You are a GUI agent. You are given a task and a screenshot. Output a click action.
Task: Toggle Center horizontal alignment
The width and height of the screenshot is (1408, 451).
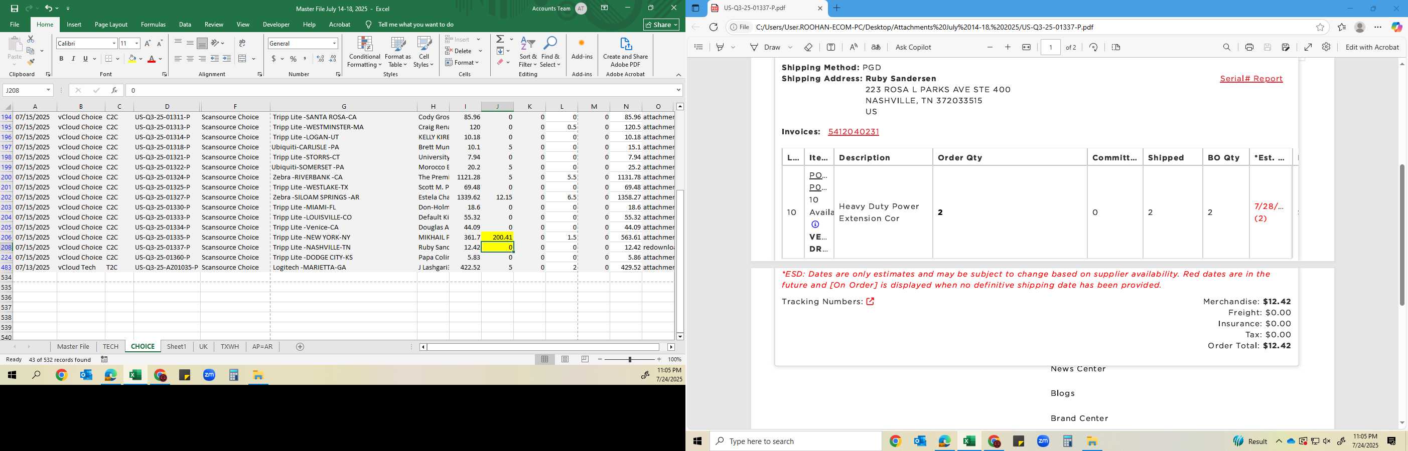190,59
